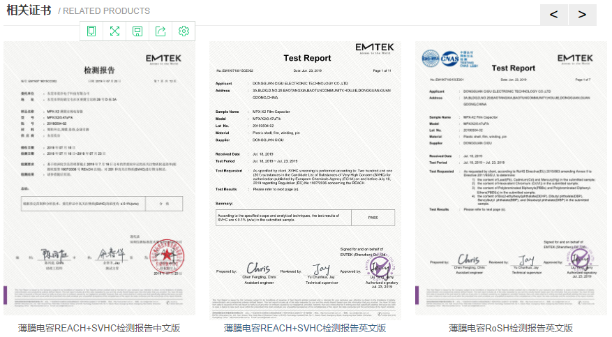Open the English REACH+SVHC Test Report thumbnail

[305, 179]
